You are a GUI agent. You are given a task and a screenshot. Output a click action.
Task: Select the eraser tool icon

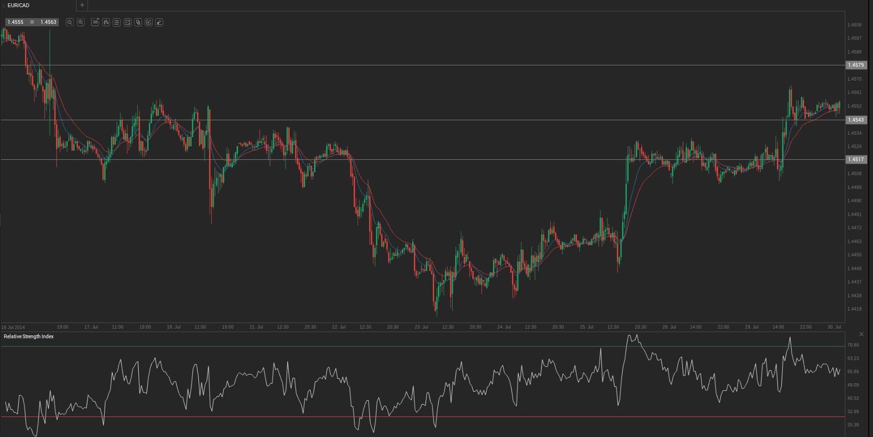click(x=159, y=22)
